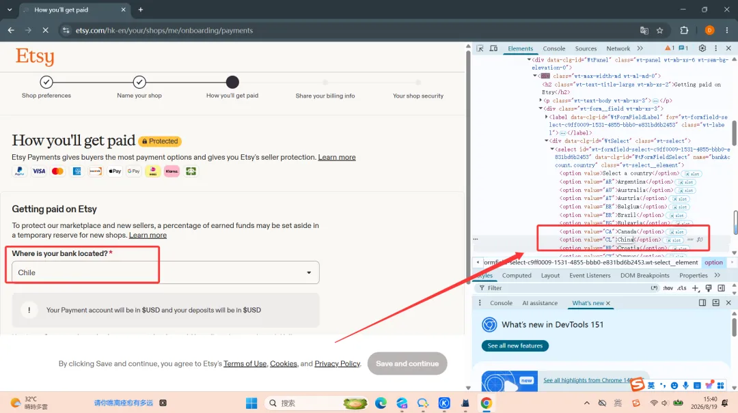The image size is (738, 413).
Task: Close the What's new drawer tab
Action: 608,303
